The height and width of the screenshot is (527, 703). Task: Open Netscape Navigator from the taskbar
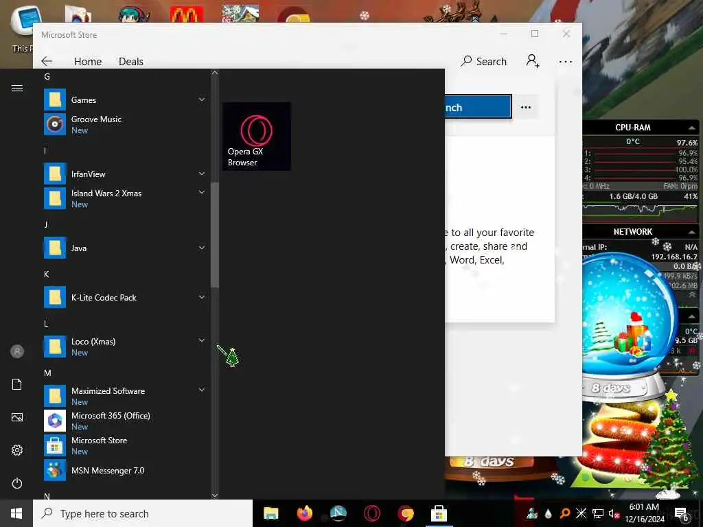[x=338, y=513]
